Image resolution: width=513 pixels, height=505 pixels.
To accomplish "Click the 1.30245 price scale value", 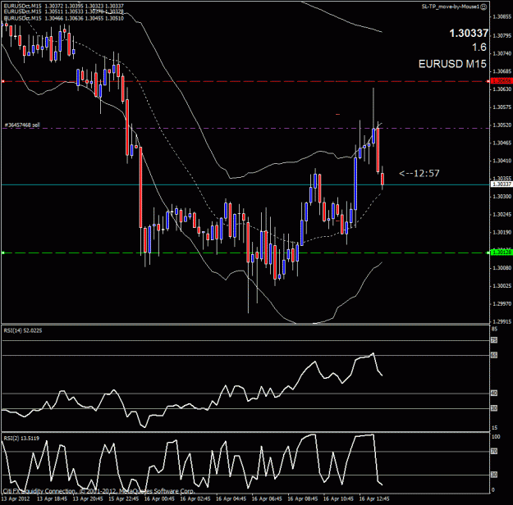I will (x=502, y=215).
